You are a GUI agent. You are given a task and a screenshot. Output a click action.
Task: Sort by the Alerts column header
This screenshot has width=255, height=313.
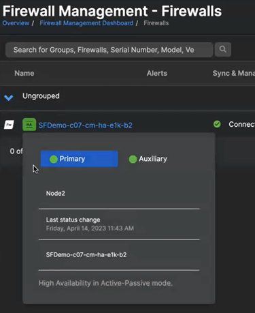[157, 73]
